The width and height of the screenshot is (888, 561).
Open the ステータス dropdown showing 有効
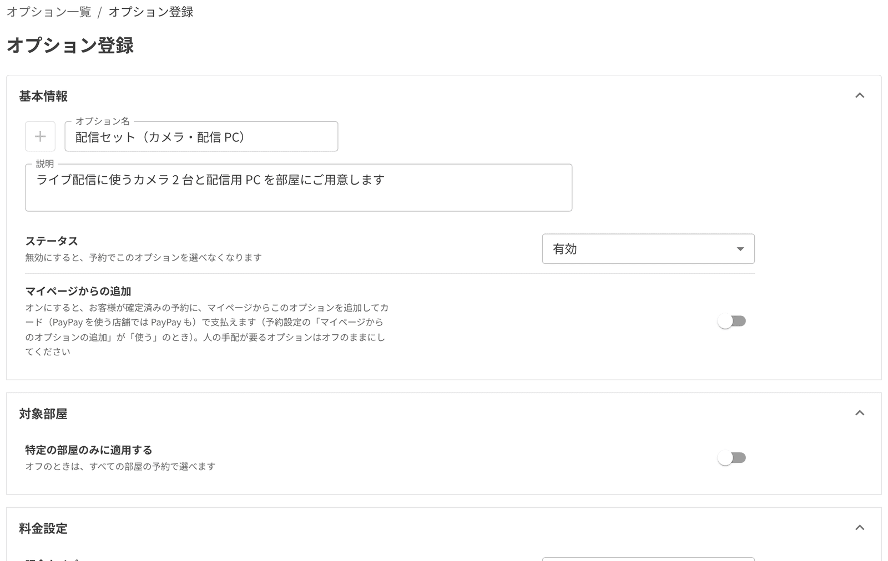pos(648,249)
